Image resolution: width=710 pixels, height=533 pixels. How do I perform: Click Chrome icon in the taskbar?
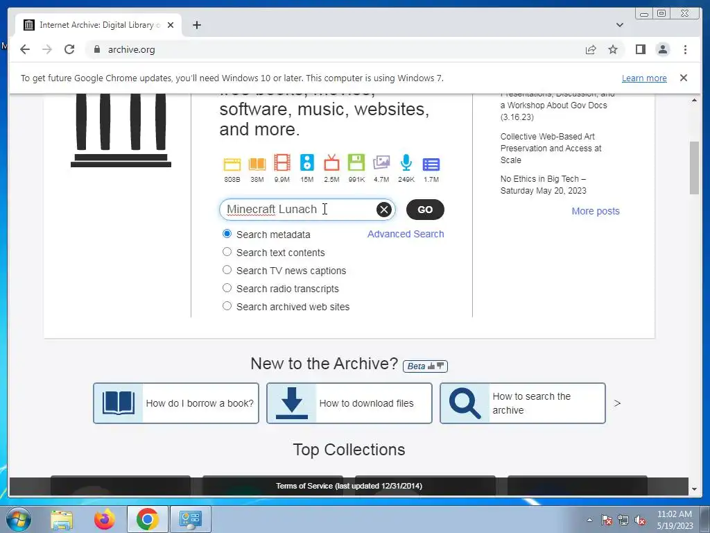click(x=147, y=519)
